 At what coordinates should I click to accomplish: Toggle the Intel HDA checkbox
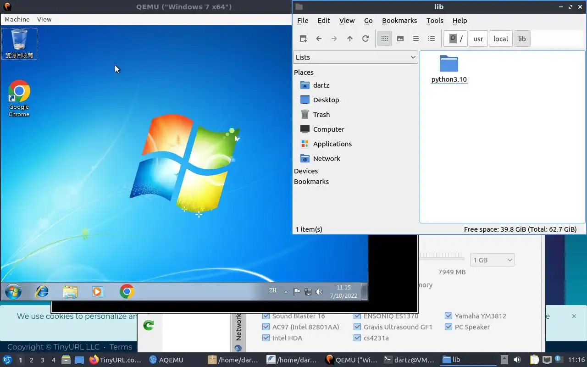266,338
